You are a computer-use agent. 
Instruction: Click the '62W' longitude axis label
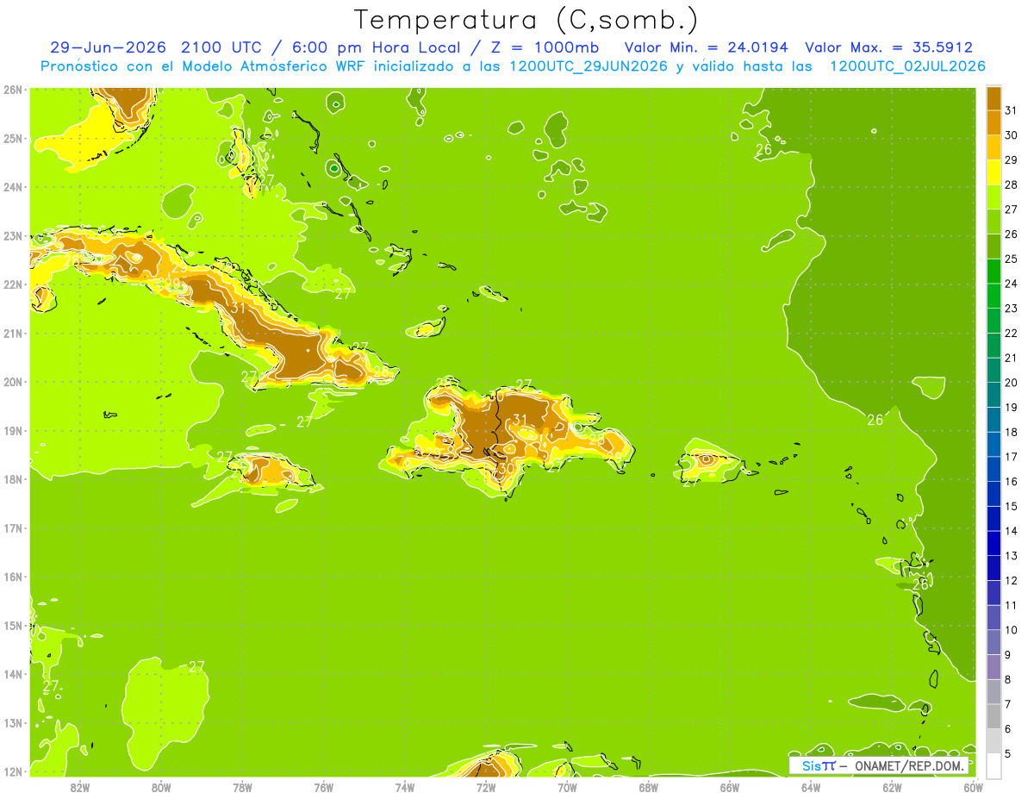(892, 787)
